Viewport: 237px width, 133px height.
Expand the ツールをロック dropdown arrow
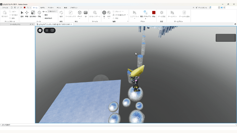127,15
